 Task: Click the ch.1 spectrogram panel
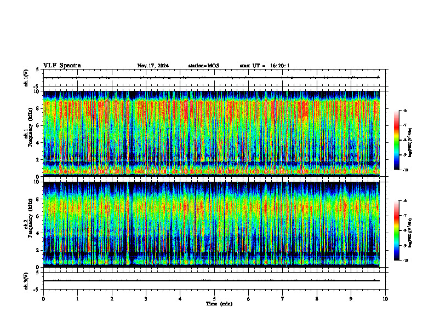[x=212, y=134]
